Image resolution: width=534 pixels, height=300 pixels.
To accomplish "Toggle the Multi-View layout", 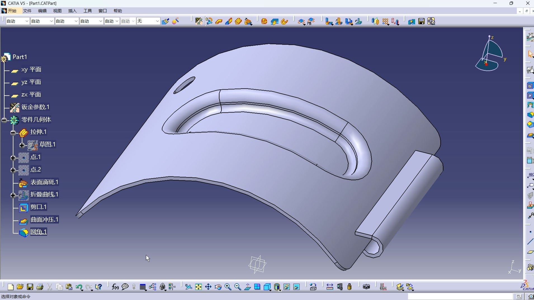I will (x=257, y=287).
